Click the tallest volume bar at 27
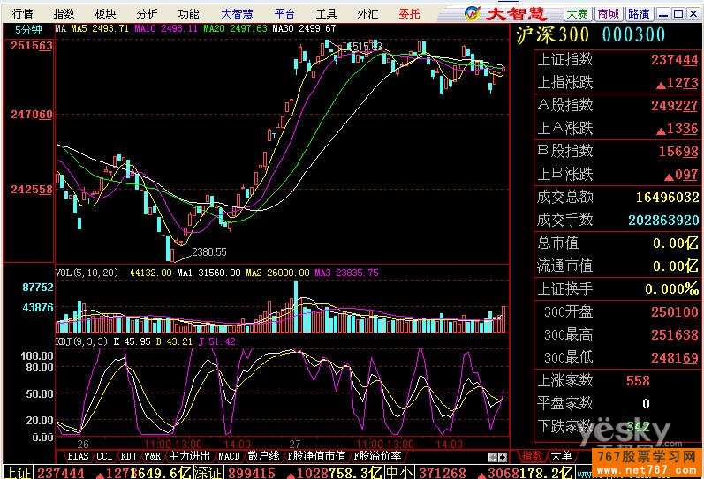Image resolution: width=704 pixels, height=479 pixels. point(295,307)
